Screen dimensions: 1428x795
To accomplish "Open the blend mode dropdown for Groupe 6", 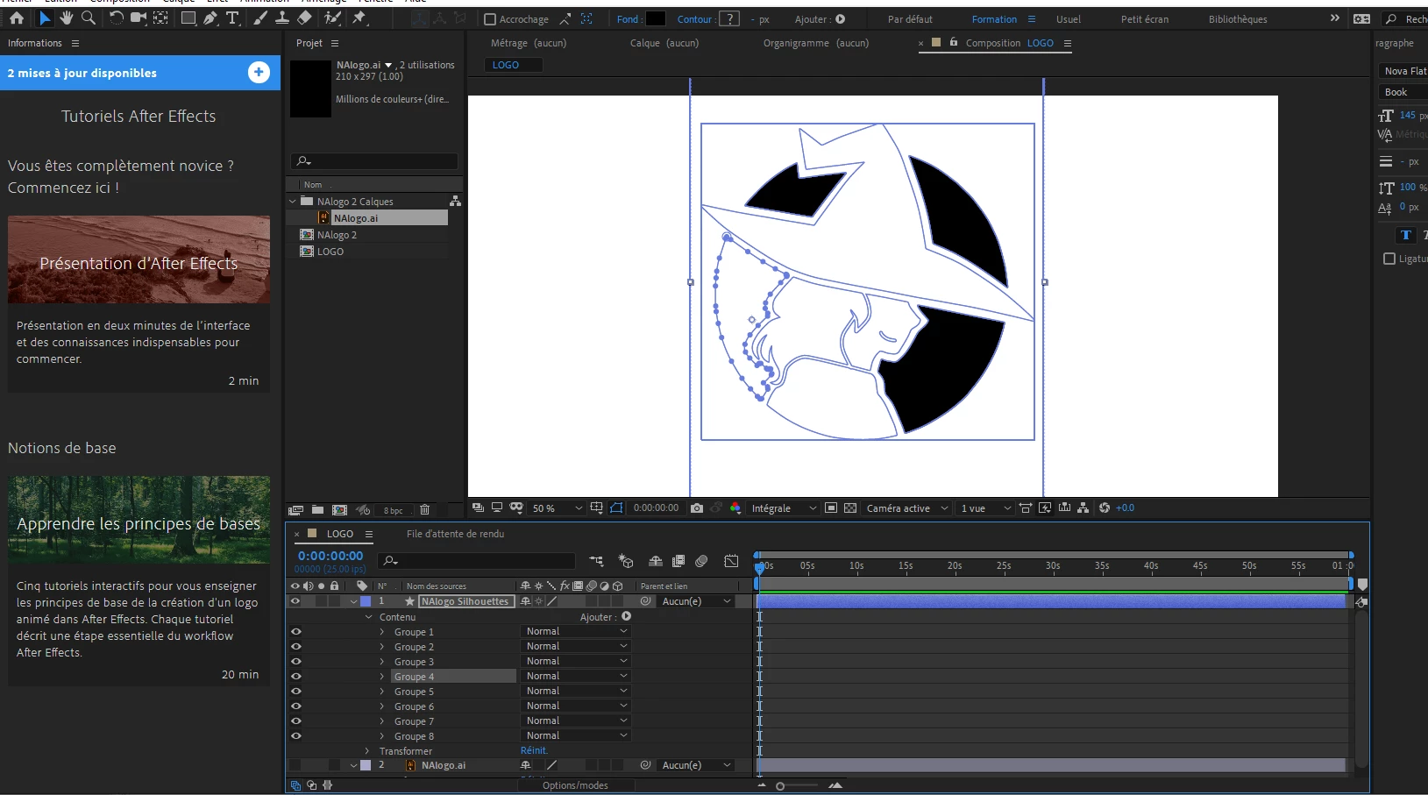I will (x=577, y=706).
